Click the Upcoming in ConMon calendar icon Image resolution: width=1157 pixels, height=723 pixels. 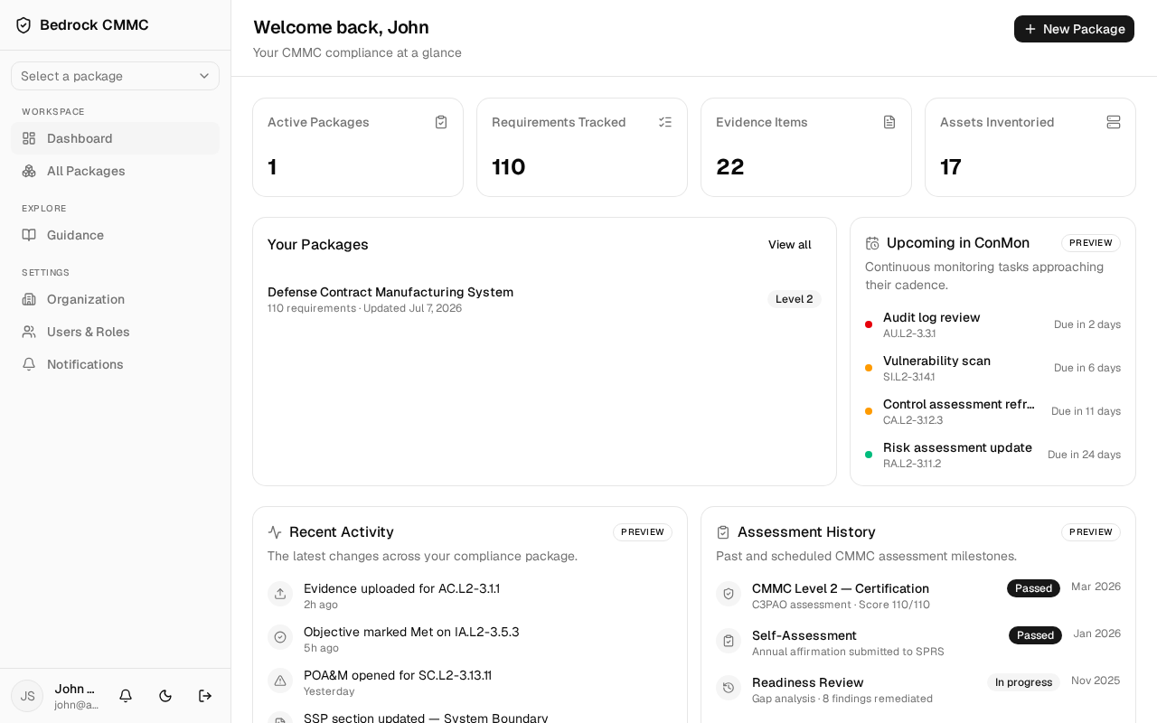point(872,243)
